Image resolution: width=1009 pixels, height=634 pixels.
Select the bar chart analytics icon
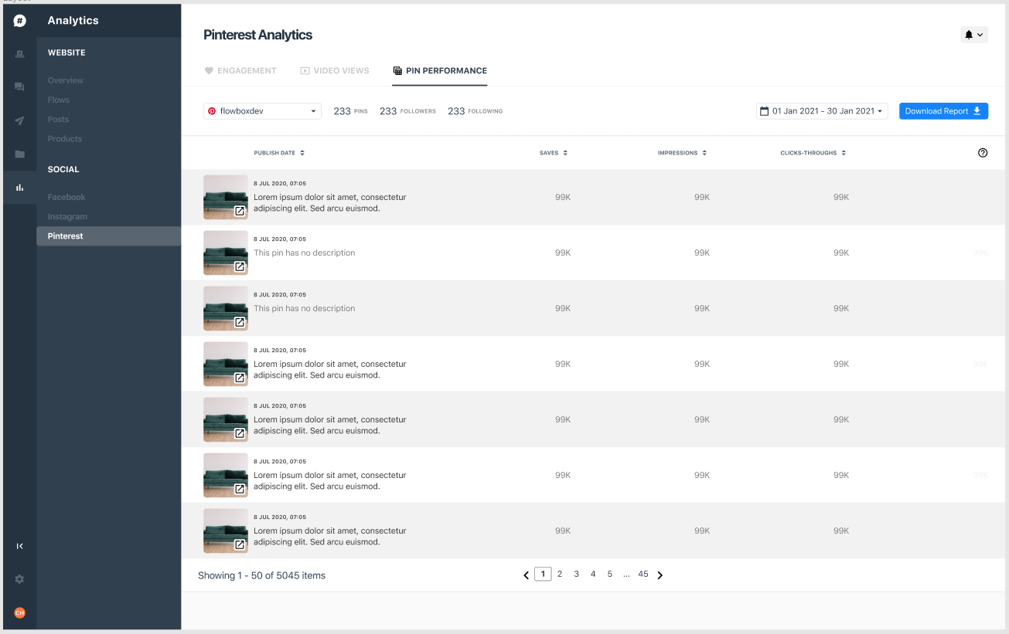click(x=19, y=187)
